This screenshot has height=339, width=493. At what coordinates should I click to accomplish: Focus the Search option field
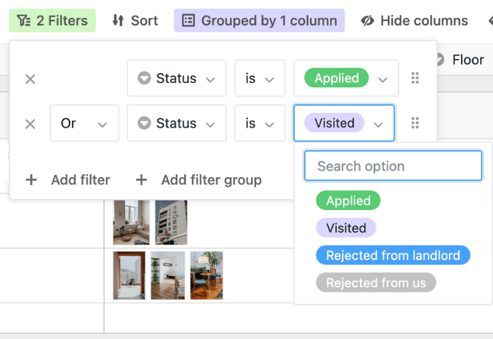tap(393, 166)
